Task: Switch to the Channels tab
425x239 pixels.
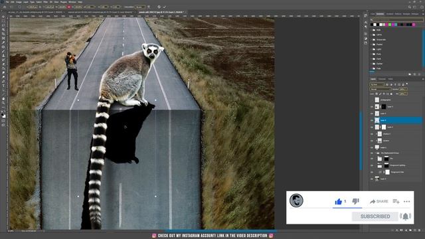Action: (x=382, y=79)
